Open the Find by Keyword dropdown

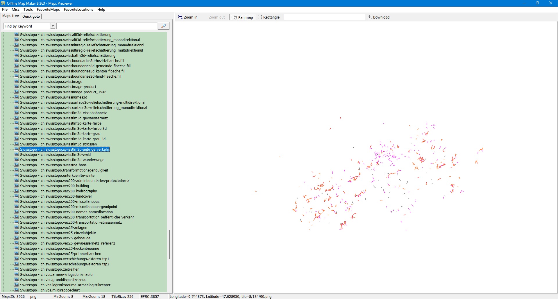pyautogui.click(x=53, y=26)
